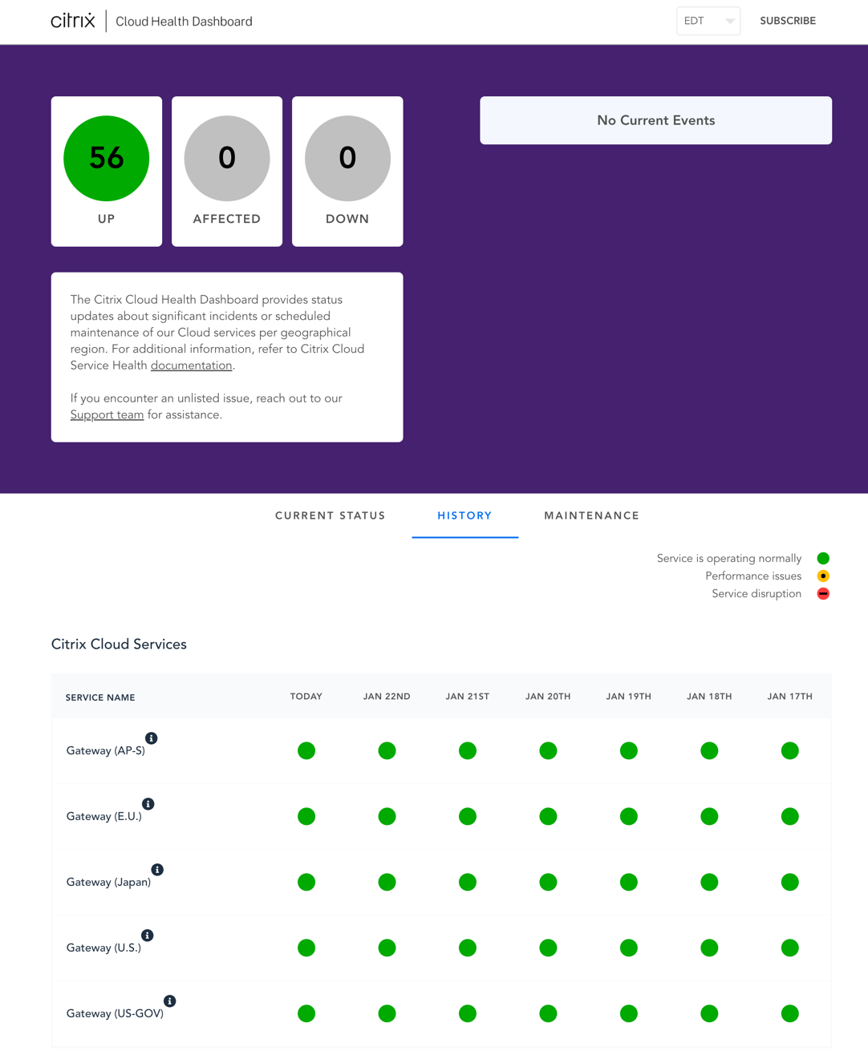Viewport: 868px width, 1051px height.
Task: Click the 0 DOWN circle
Action: [347, 158]
